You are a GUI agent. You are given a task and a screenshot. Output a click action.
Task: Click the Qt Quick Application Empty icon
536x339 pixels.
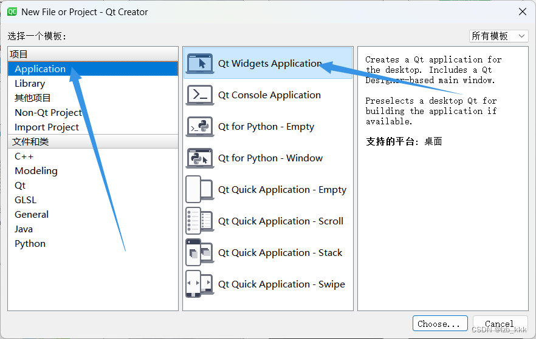click(x=199, y=190)
